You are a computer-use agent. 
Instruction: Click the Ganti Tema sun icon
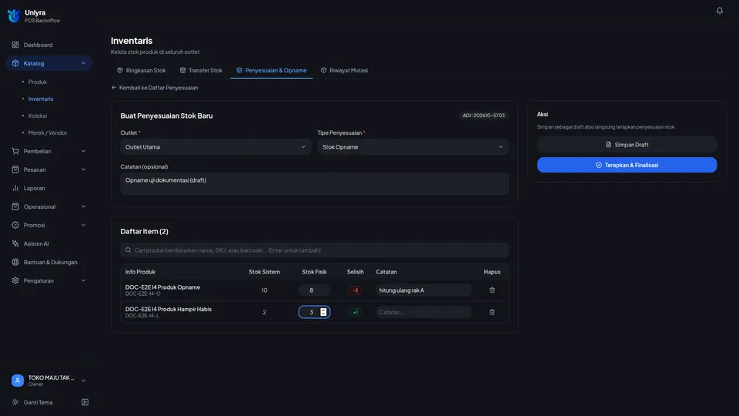point(15,402)
